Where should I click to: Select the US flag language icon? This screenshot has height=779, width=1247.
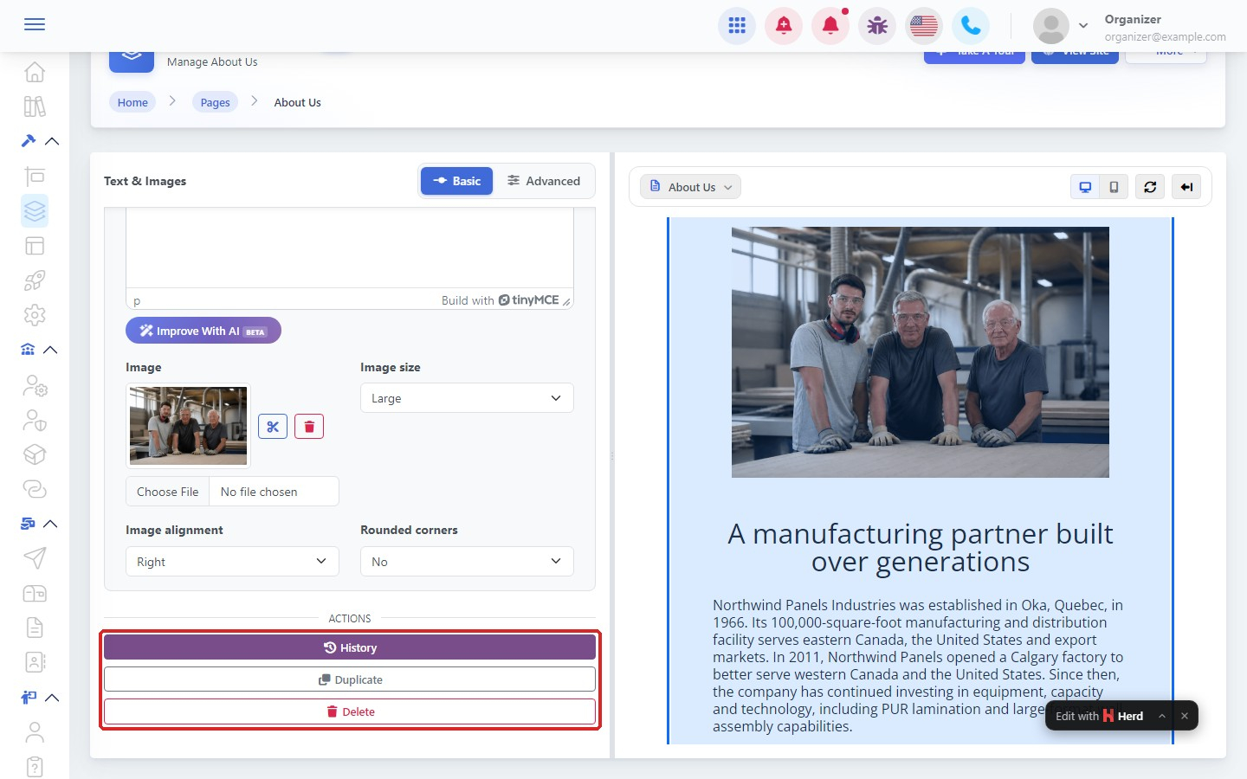924,25
